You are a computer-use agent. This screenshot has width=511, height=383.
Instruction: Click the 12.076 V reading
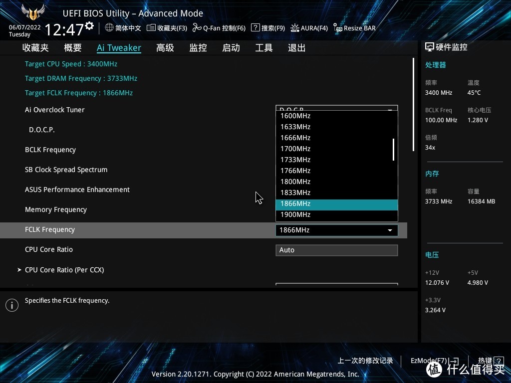tap(437, 283)
